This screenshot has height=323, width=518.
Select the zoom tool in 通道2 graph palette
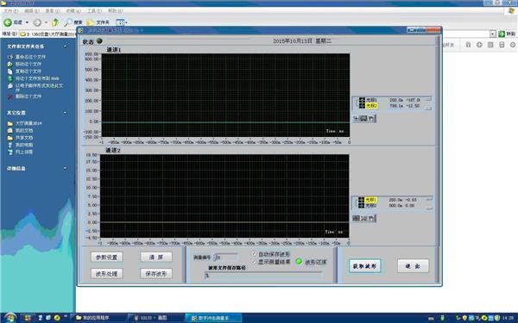point(363,218)
